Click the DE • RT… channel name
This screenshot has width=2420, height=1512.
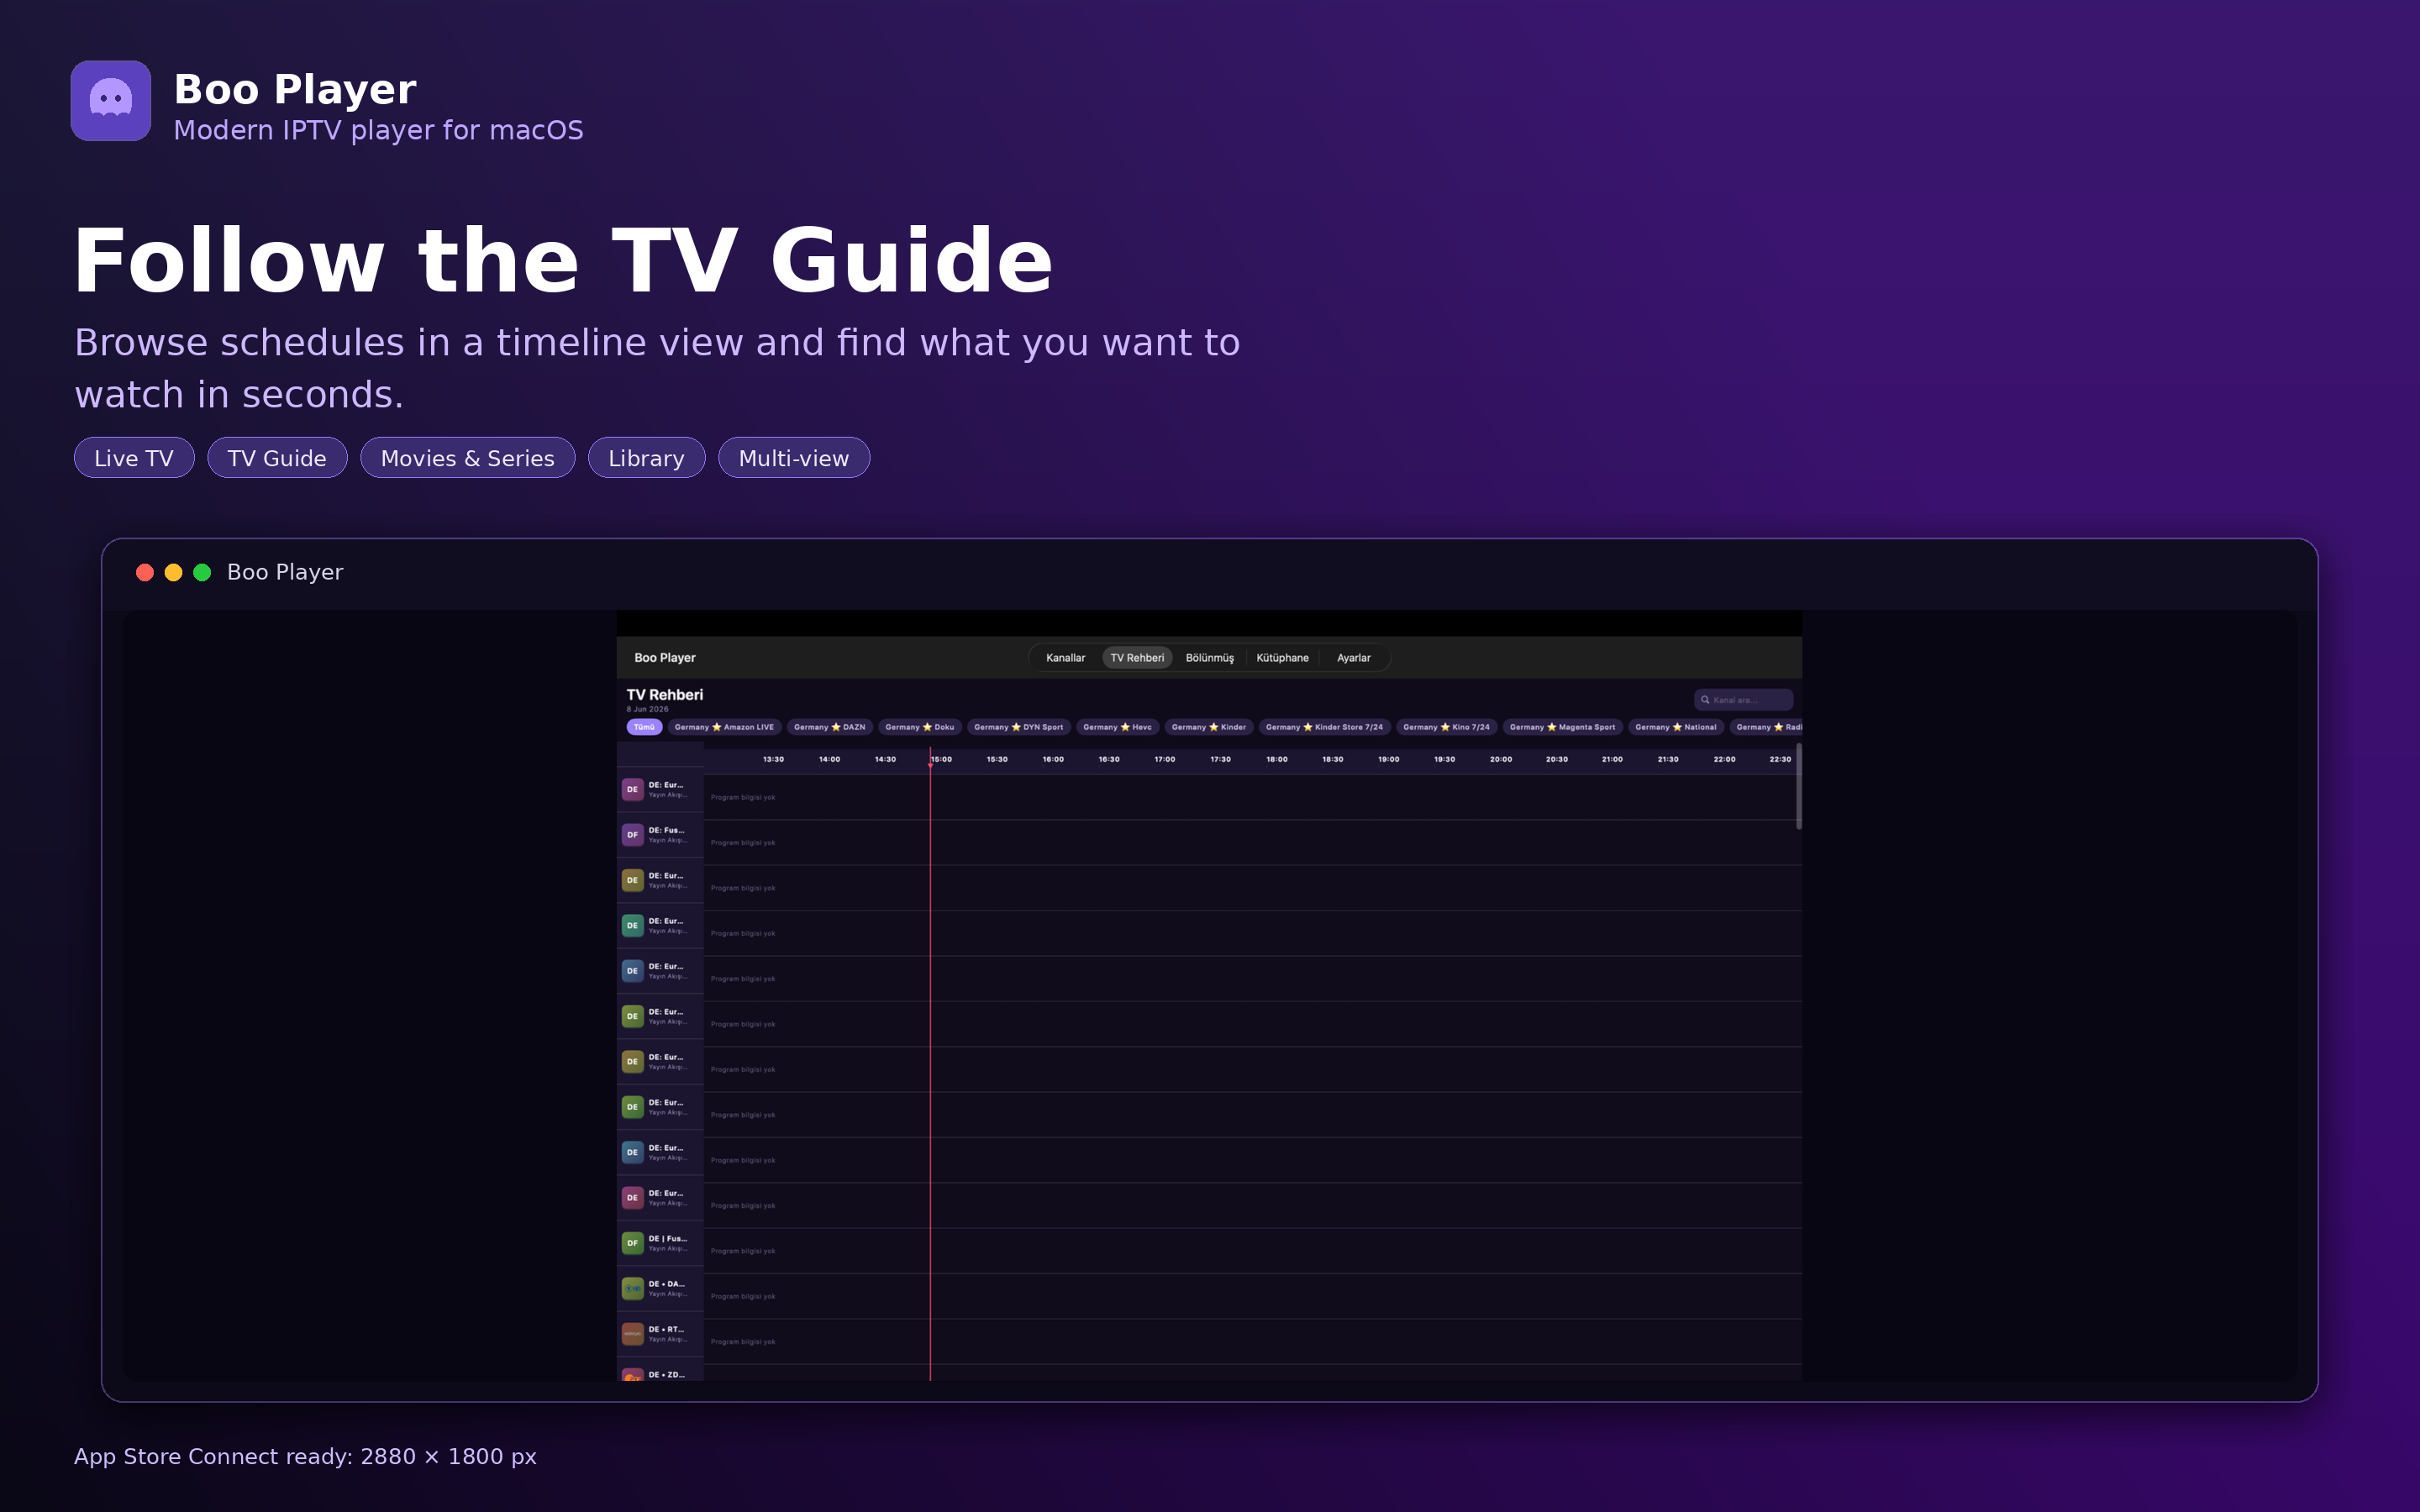coord(667,1330)
